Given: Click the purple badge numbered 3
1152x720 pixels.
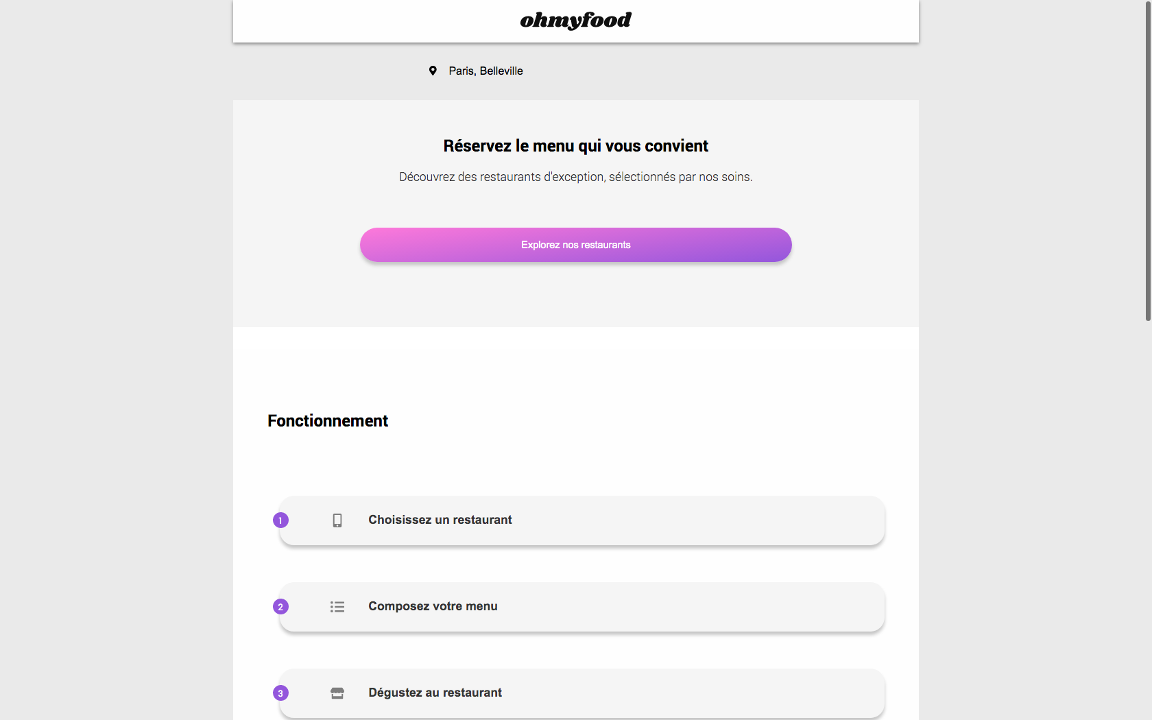Looking at the screenshot, I should [280, 693].
